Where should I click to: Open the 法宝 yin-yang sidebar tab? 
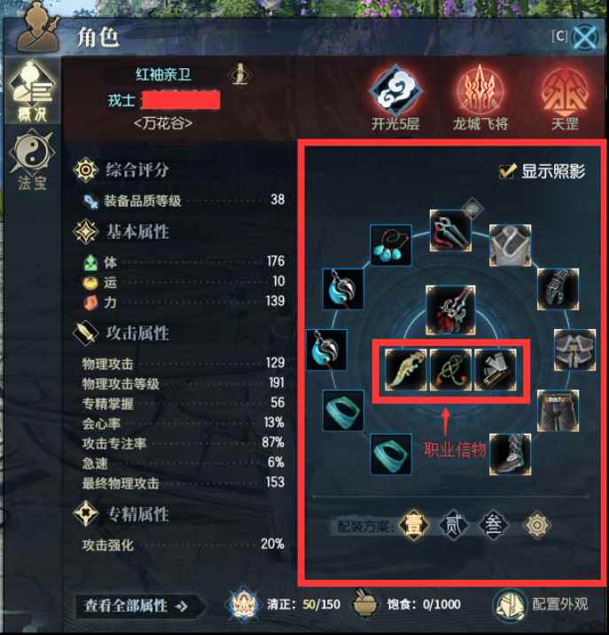32,160
